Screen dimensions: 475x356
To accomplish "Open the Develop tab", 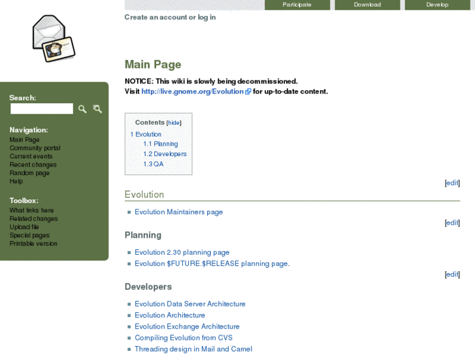I will tap(438, 5).
